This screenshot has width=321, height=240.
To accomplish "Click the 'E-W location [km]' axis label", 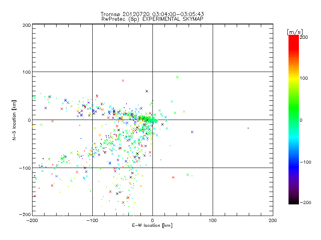I will 152,226.
